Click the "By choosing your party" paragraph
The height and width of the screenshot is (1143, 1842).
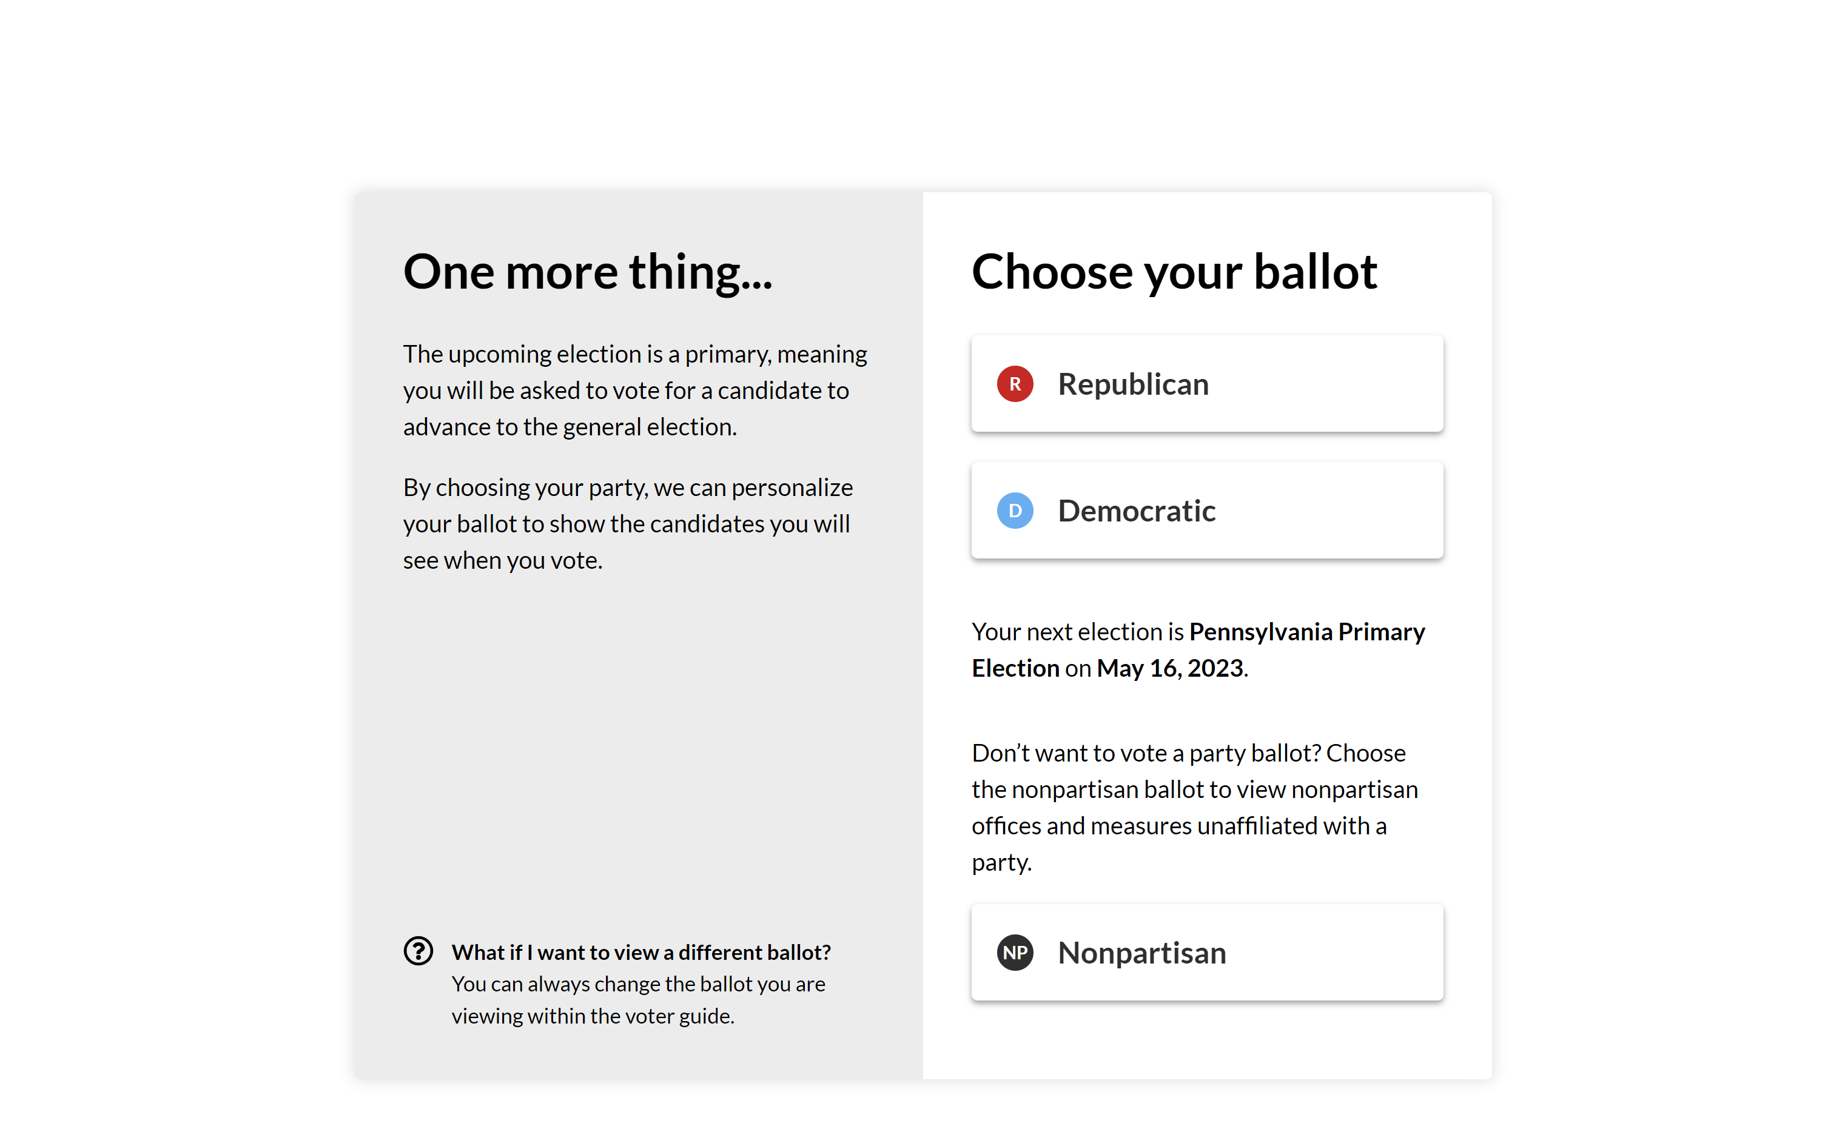click(x=628, y=524)
